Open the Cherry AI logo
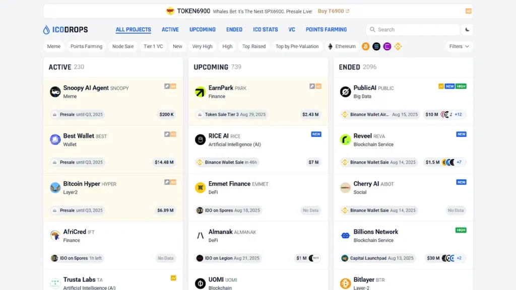The height and width of the screenshot is (290, 516). click(x=345, y=187)
